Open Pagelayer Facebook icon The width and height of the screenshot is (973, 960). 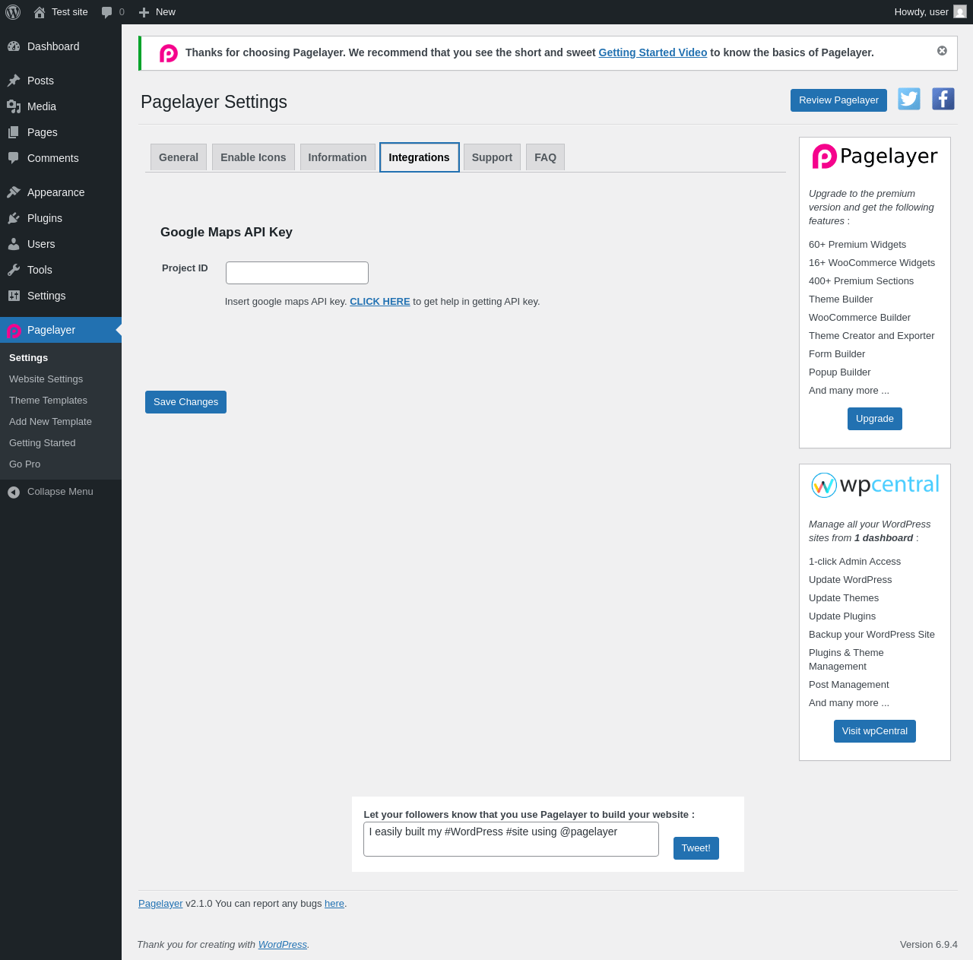(x=943, y=99)
